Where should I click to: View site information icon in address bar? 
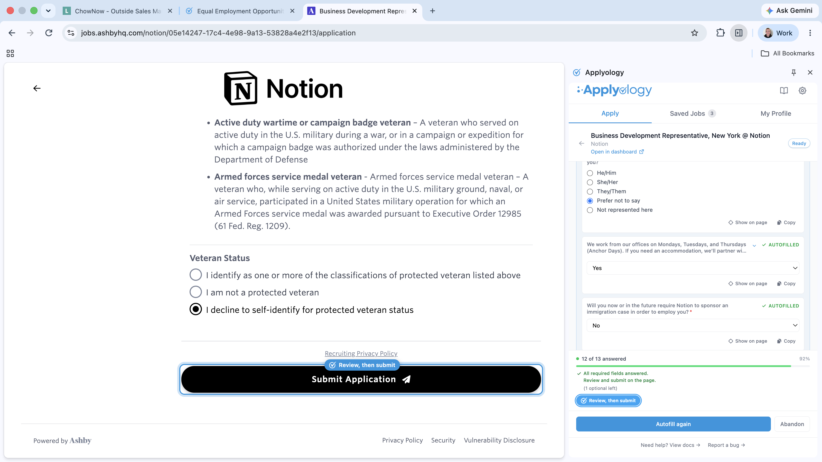point(71,33)
